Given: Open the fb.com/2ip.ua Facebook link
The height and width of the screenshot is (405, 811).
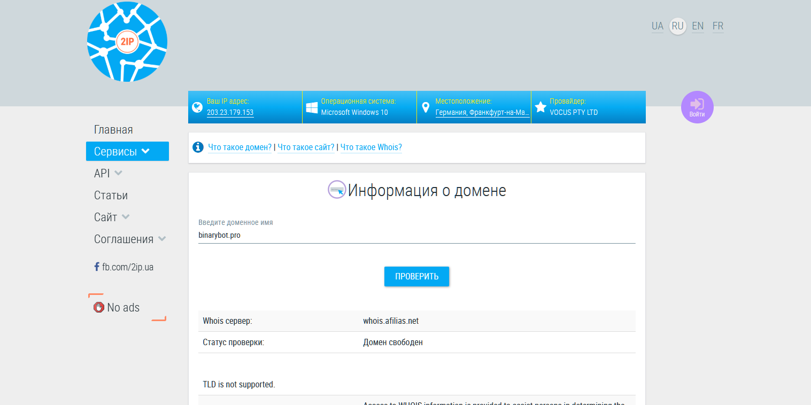Looking at the screenshot, I should (127, 267).
